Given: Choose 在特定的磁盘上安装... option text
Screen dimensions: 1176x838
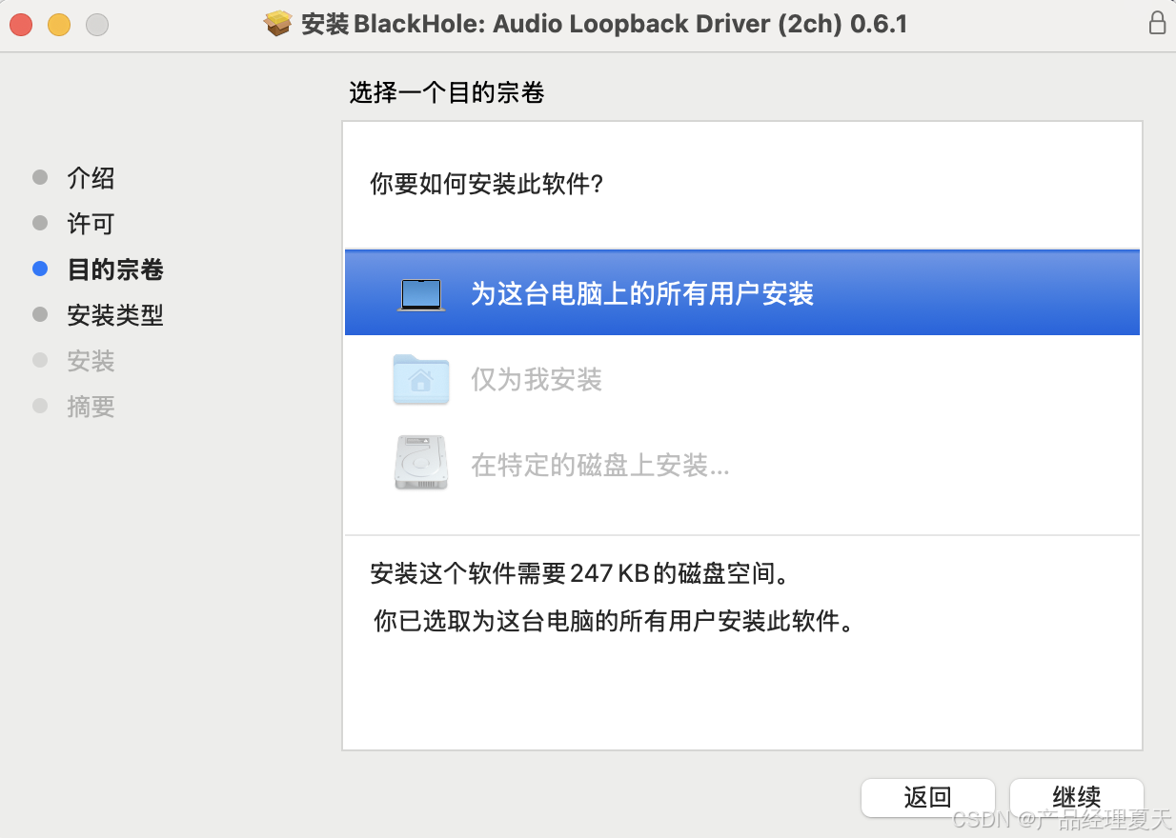Looking at the screenshot, I should pyautogui.click(x=600, y=466).
